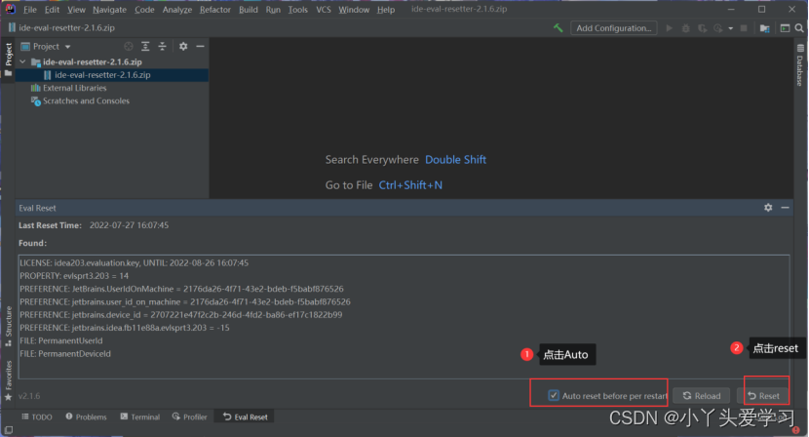The image size is (809, 437).
Task: Open the File menu
Action: point(30,10)
